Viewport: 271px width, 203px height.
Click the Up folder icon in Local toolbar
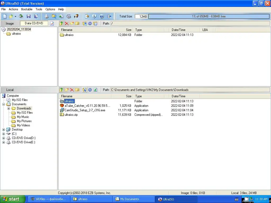coord(61,90)
